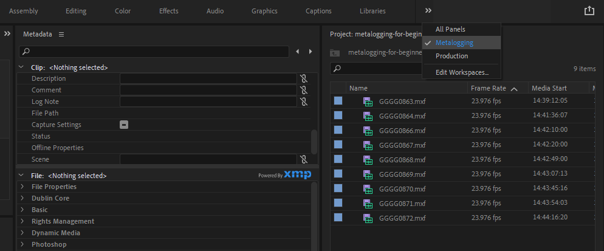The height and width of the screenshot is (251, 604).
Task: Click the magnifier icon in Project search
Action: (x=337, y=69)
